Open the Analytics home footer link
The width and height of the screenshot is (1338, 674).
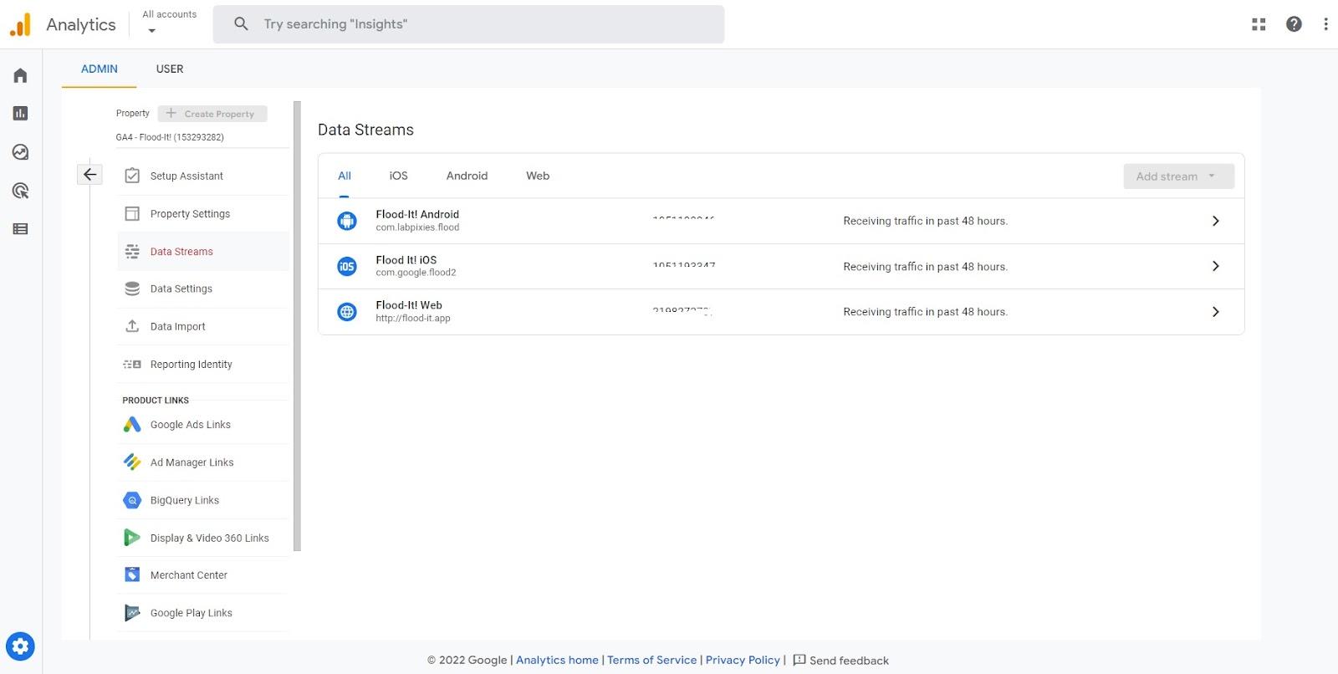coord(557,660)
